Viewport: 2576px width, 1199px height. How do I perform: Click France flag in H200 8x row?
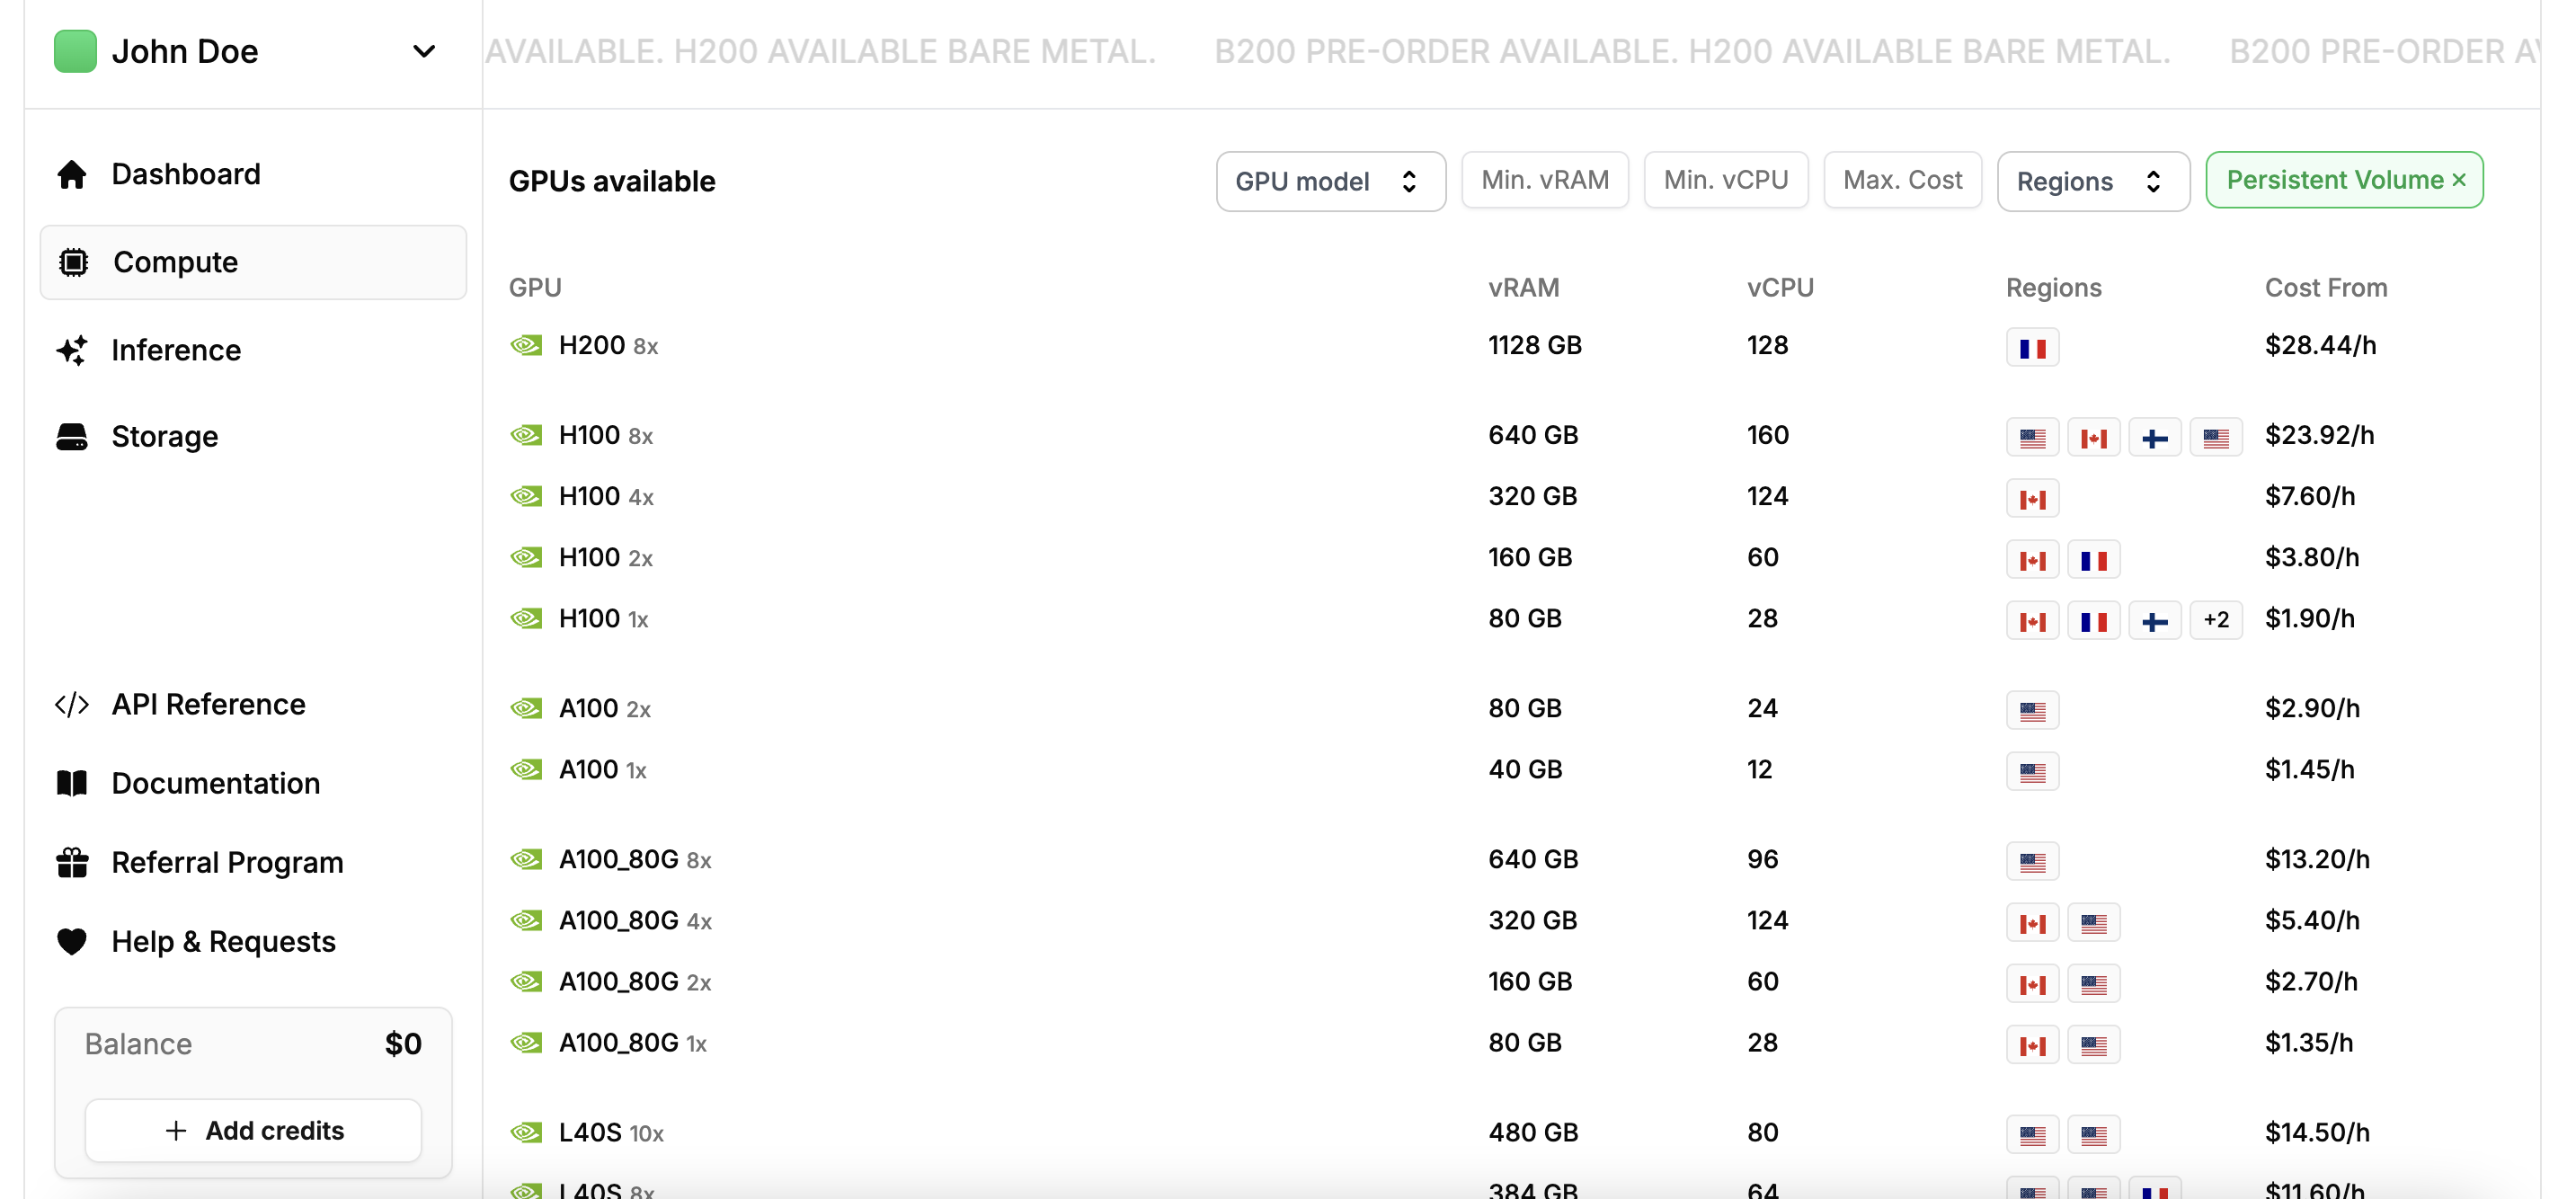(2032, 347)
